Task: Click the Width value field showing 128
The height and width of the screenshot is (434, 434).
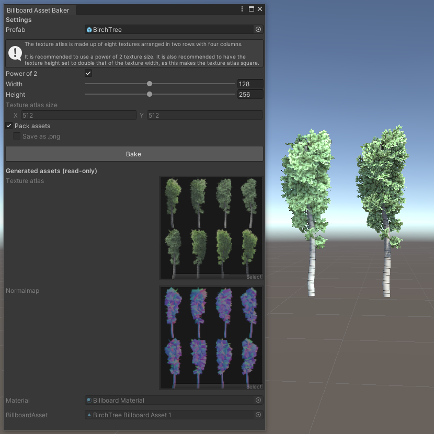Action: click(x=250, y=84)
